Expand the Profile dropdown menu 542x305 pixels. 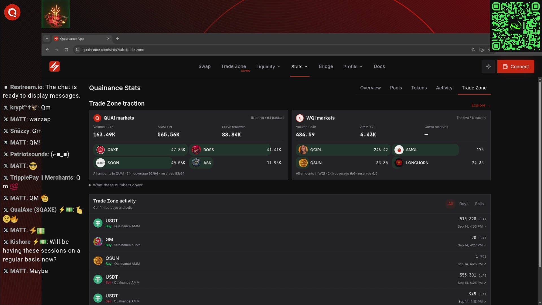(353, 67)
